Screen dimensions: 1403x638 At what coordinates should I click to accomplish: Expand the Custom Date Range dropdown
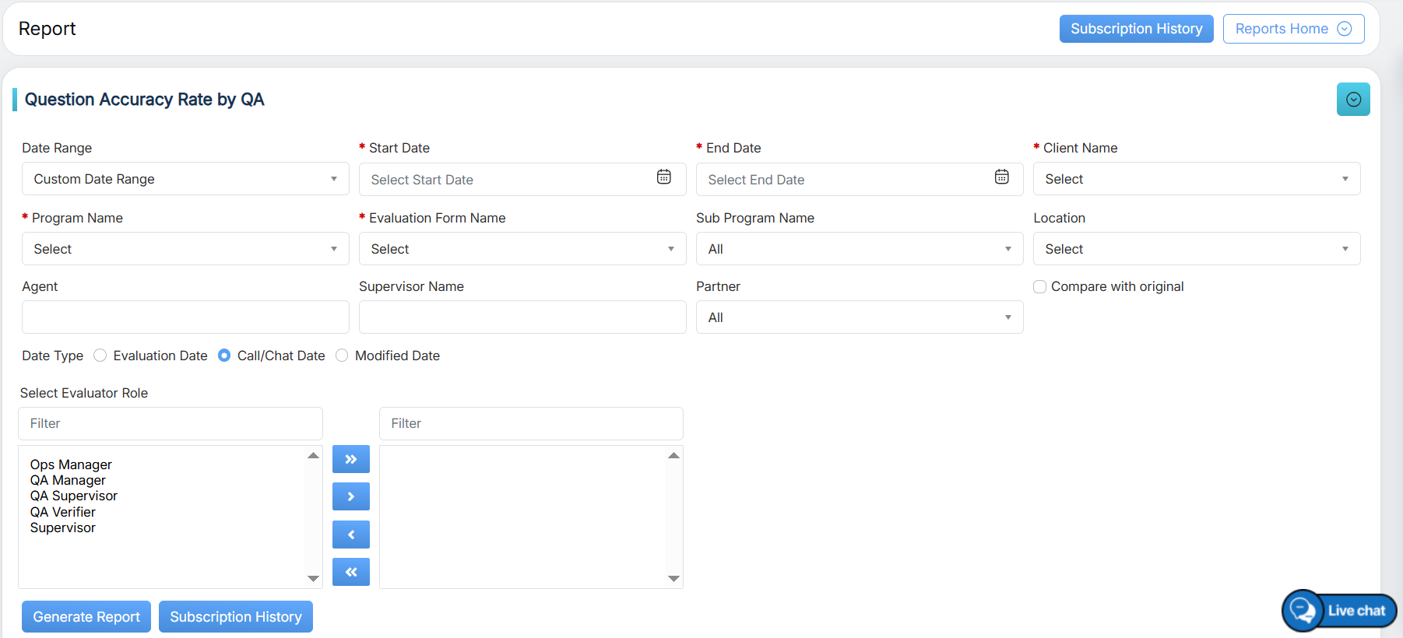(x=185, y=179)
